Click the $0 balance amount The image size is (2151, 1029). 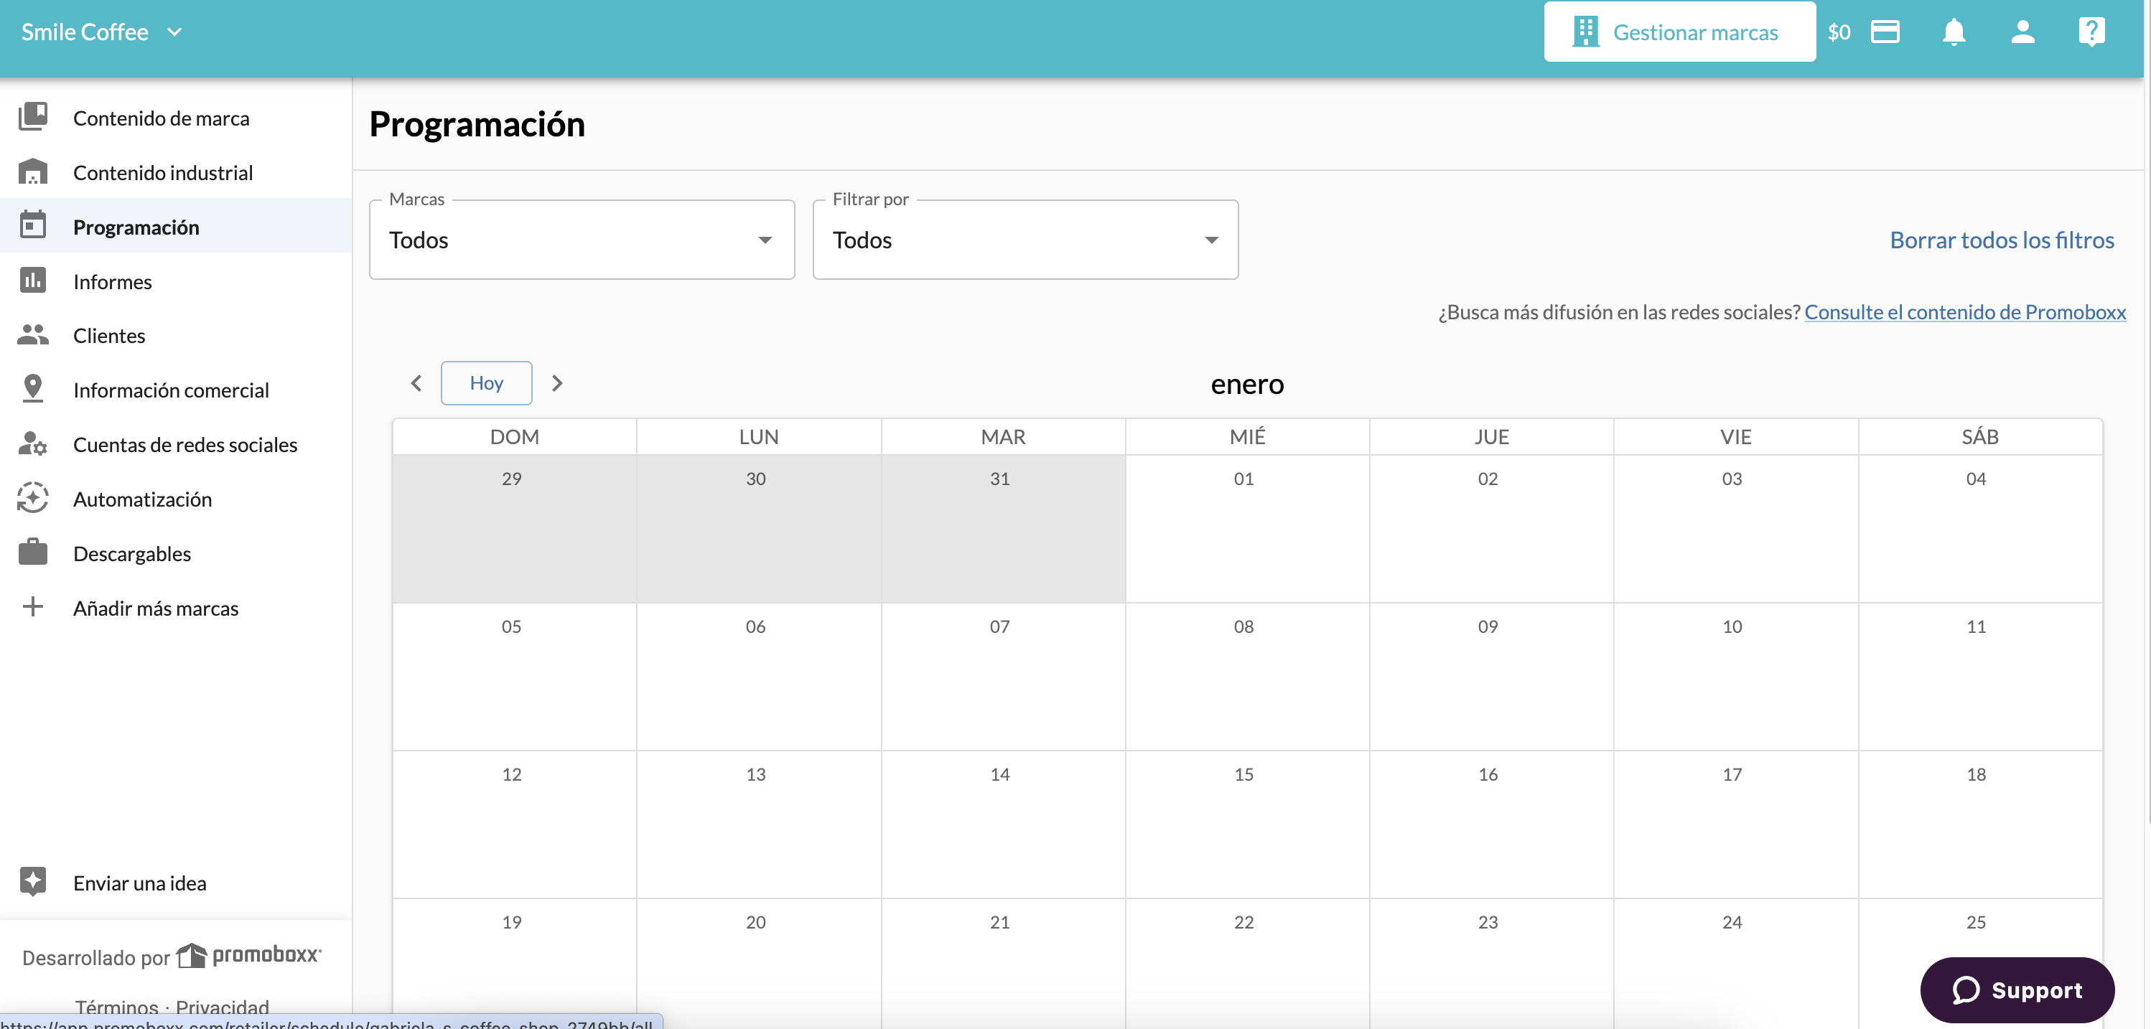pyautogui.click(x=1839, y=32)
